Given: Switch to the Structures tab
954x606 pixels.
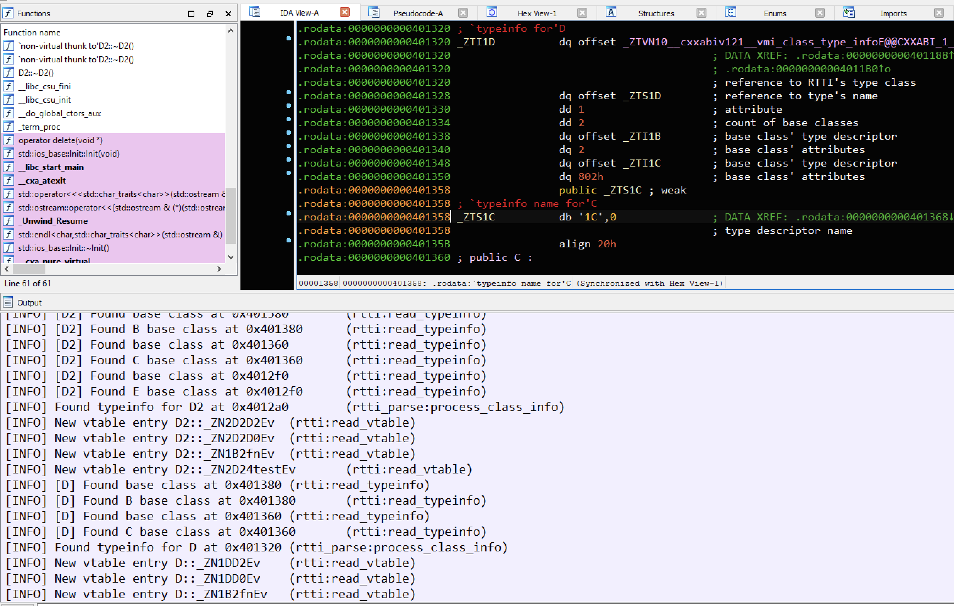Looking at the screenshot, I should pos(656,13).
